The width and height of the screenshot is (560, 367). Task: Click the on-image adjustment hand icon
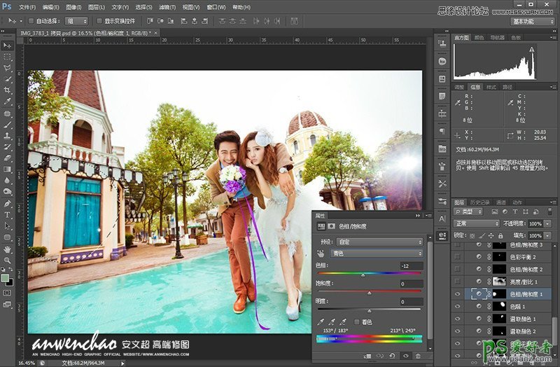pos(322,253)
